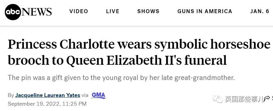This screenshot has height=111, width=273.
Task: Click the word "horseshoe" in headline
Action: [x=240, y=44]
